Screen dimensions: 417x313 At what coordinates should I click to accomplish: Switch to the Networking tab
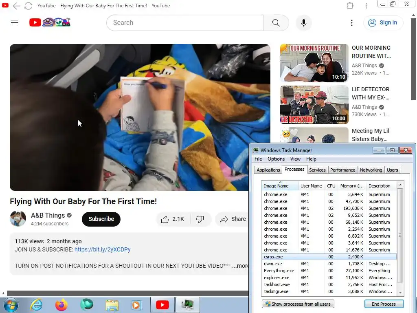(371, 170)
